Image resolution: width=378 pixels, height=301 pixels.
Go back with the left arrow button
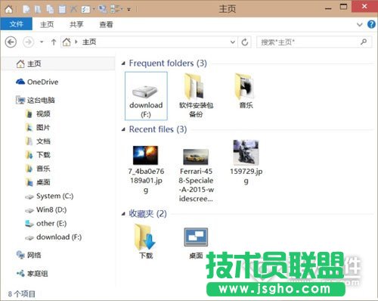11,42
